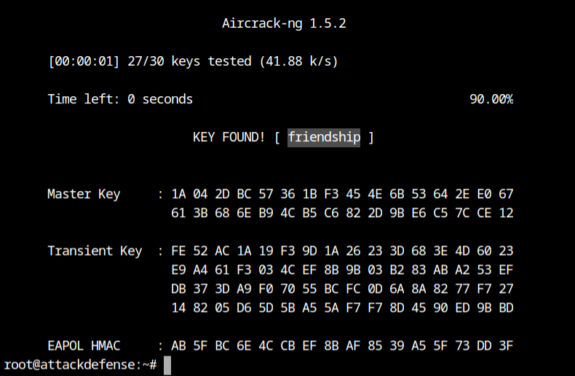This screenshot has width=575, height=376.
Task: Click the root@attackdefense shell prompt
Action: tap(80, 364)
